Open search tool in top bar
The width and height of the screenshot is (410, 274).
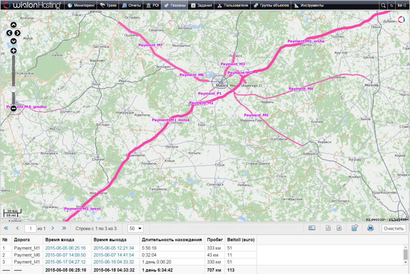click(383, 6)
